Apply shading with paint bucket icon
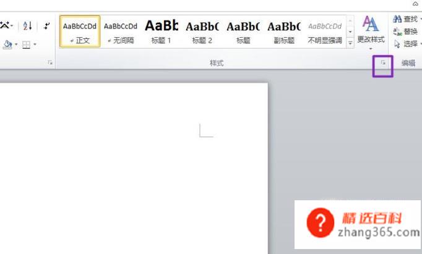Viewport: 422px width, 254px height. (x=7, y=44)
